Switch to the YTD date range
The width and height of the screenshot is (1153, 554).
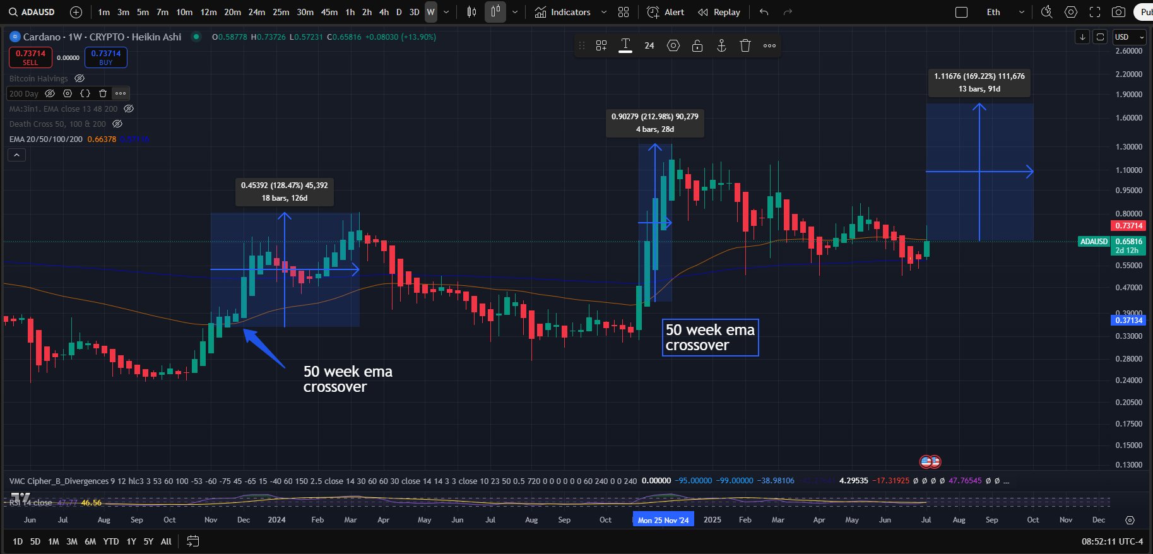111,541
